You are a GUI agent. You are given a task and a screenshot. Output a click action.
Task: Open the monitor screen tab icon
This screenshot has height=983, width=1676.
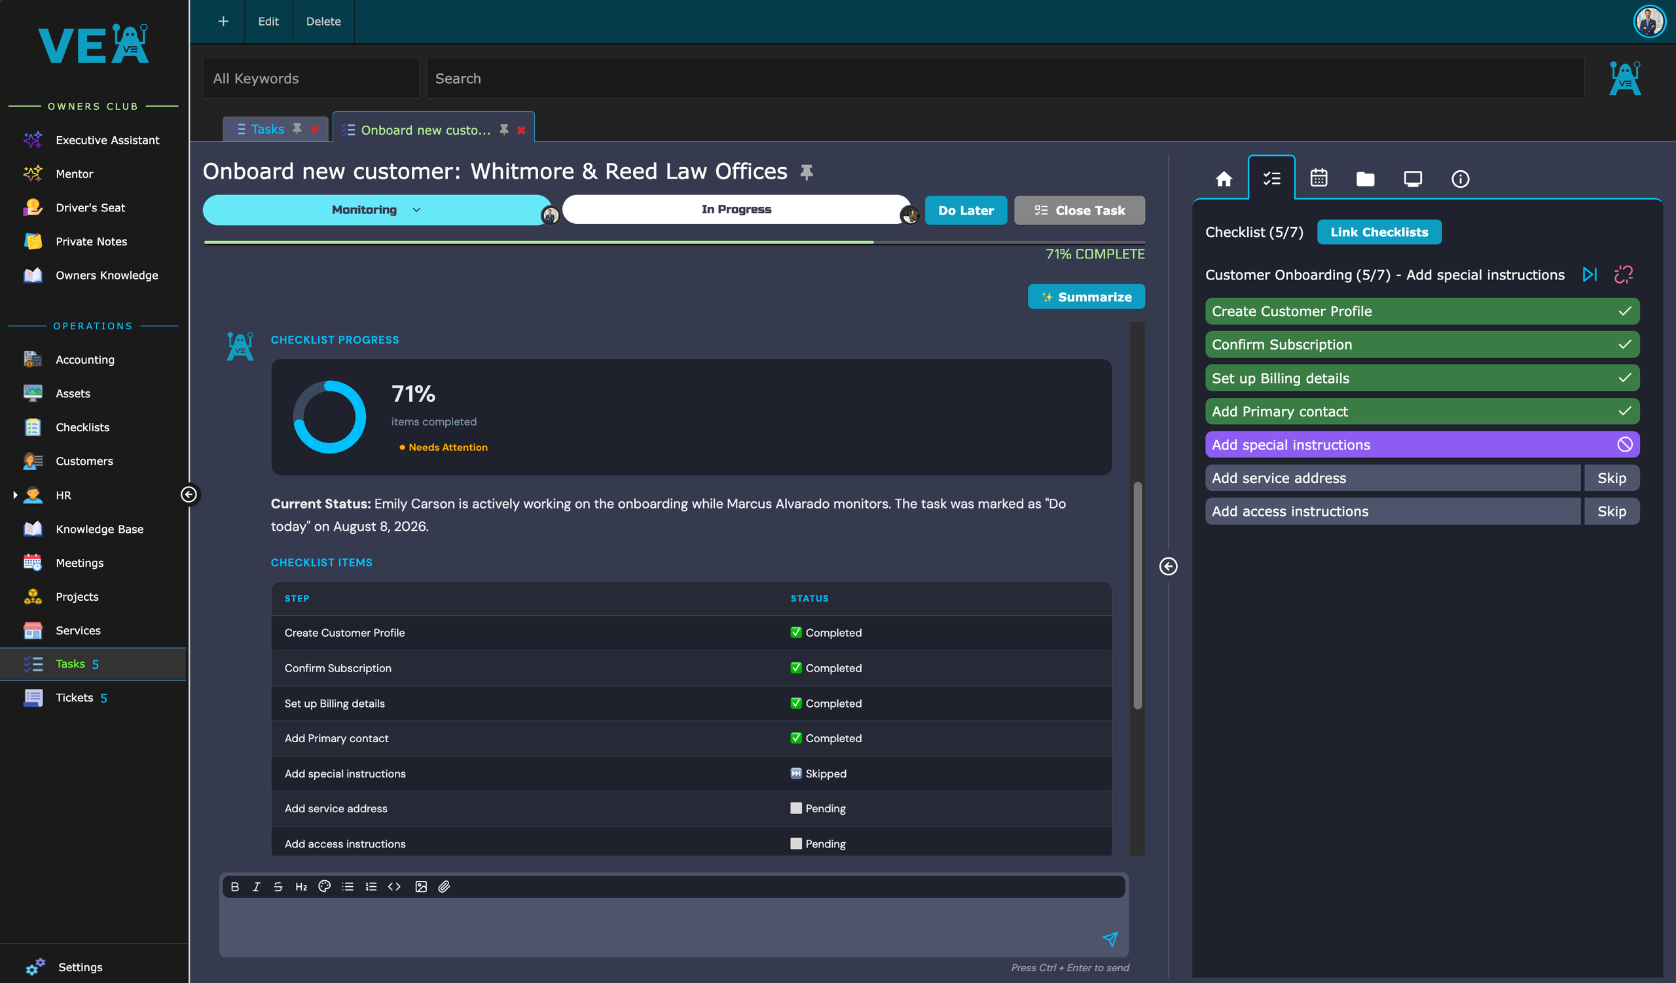[1413, 179]
